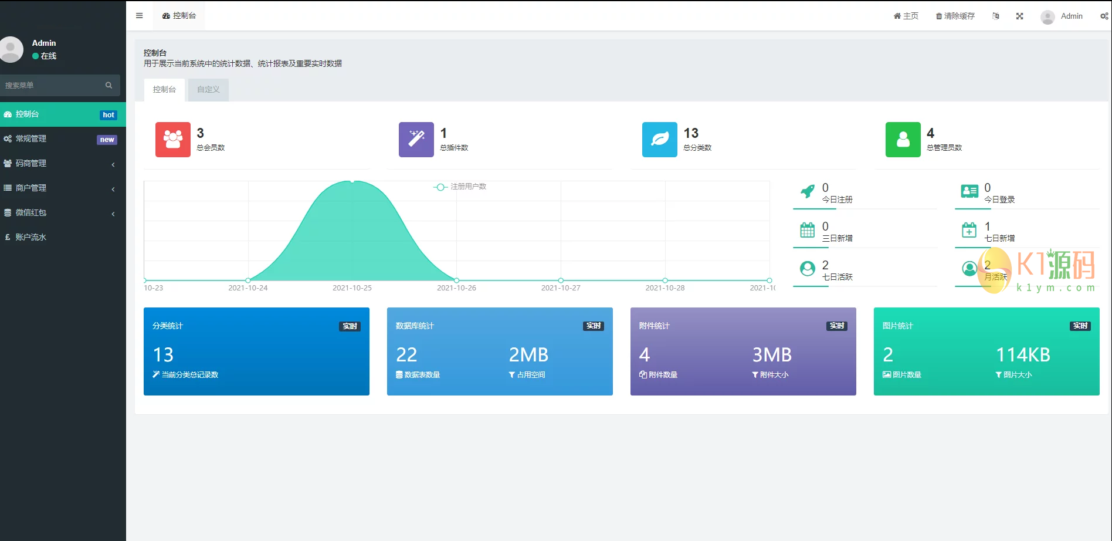The height and width of the screenshot is (541, 1112).
Task: Click the blue leaf categories icon
Action: (659, 140)
